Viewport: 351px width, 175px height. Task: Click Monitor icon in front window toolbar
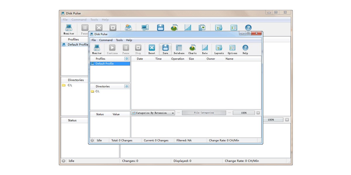pos(97,49)
